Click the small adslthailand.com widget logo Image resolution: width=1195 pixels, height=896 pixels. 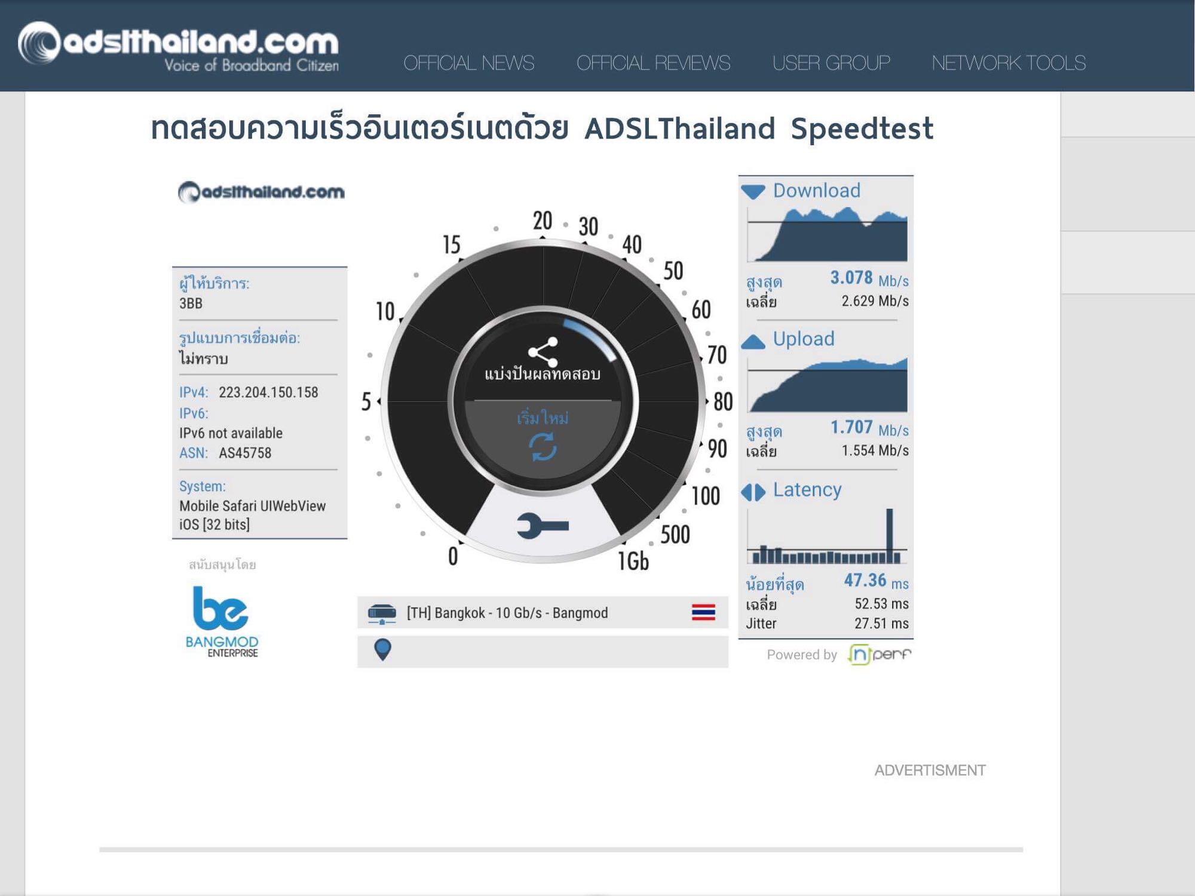click(261, 192)
